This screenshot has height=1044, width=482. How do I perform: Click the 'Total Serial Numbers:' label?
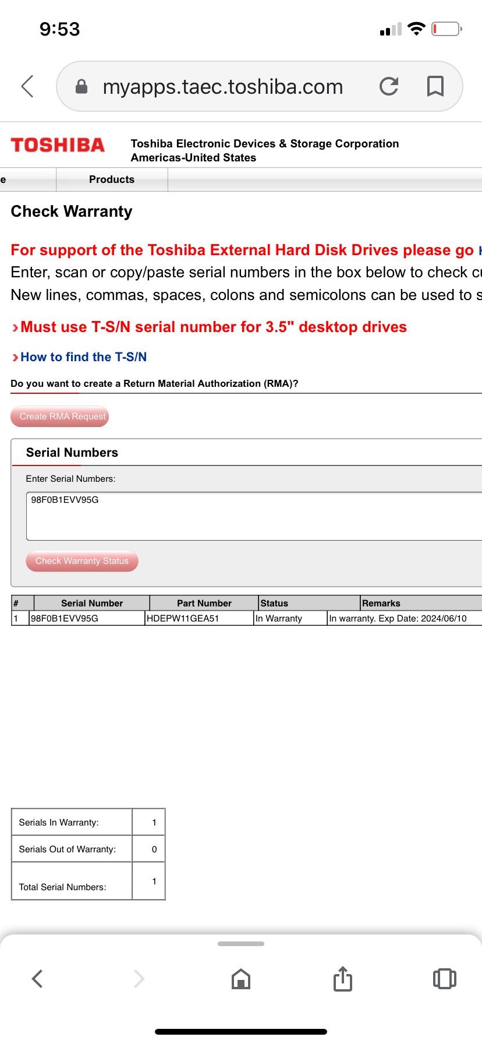point(62,887)
